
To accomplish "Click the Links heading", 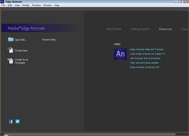I will pyautogui.click(x=117, y=44).
